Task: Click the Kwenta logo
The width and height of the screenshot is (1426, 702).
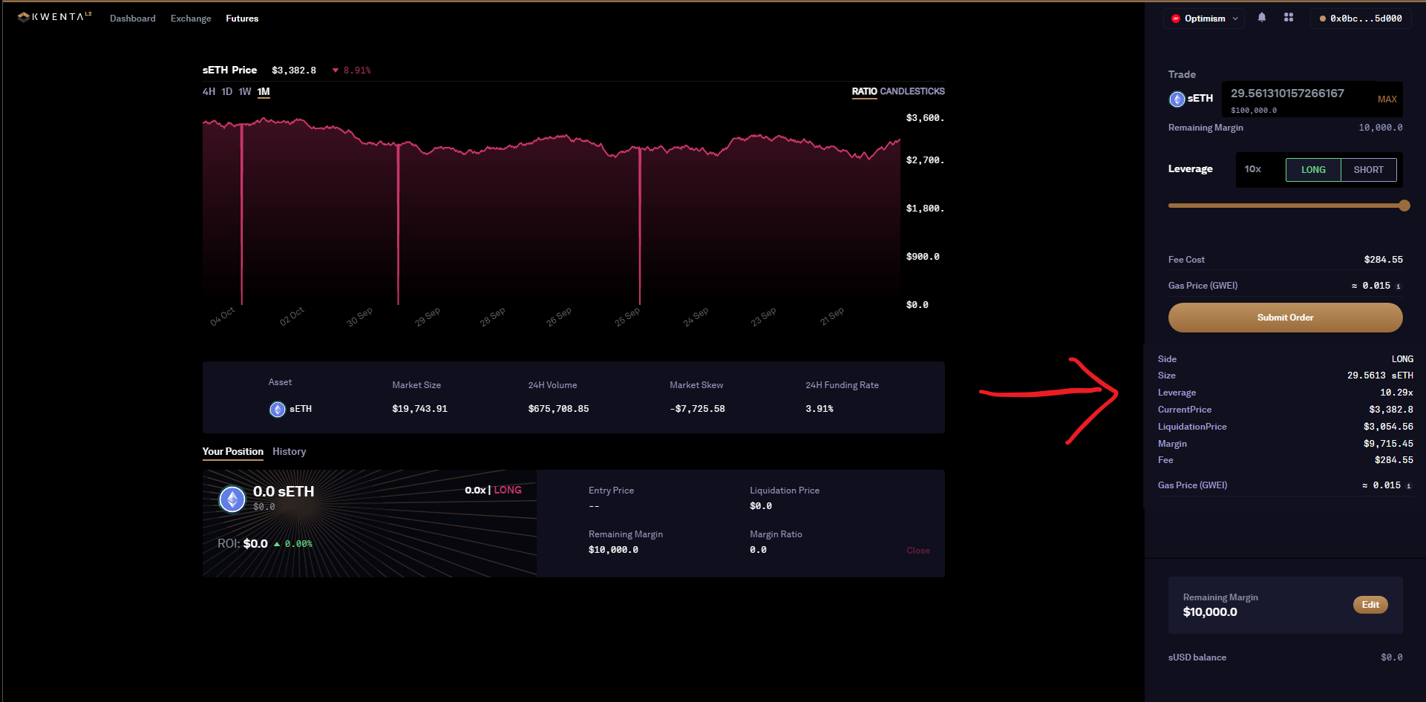Action: [x=54, y=16]
